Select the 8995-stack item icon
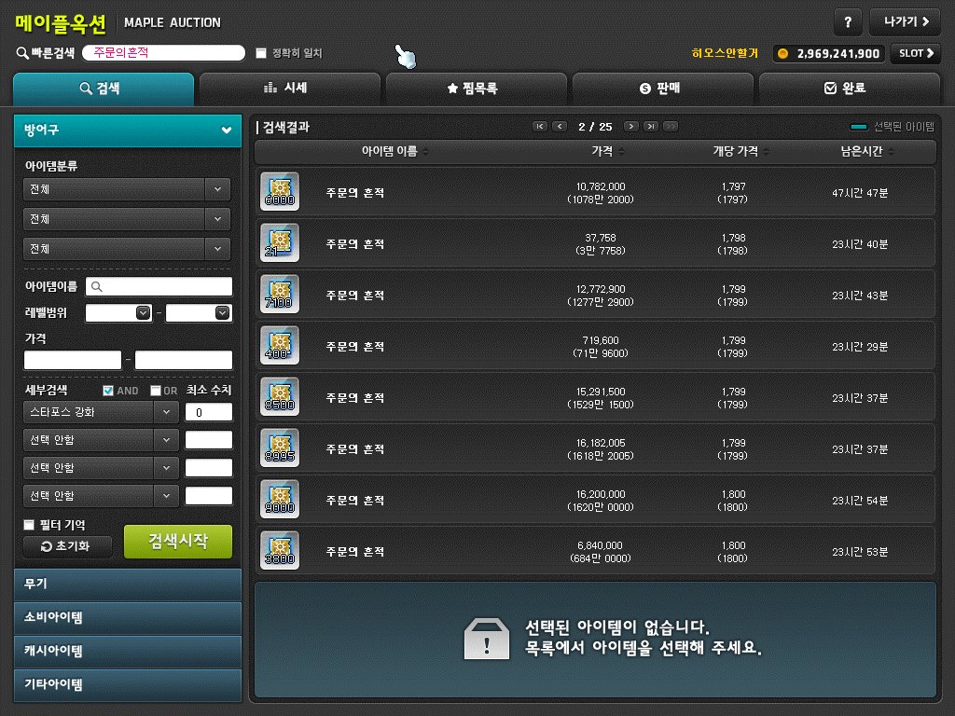This screenshot has width=955, height=716. pos(280,447)
